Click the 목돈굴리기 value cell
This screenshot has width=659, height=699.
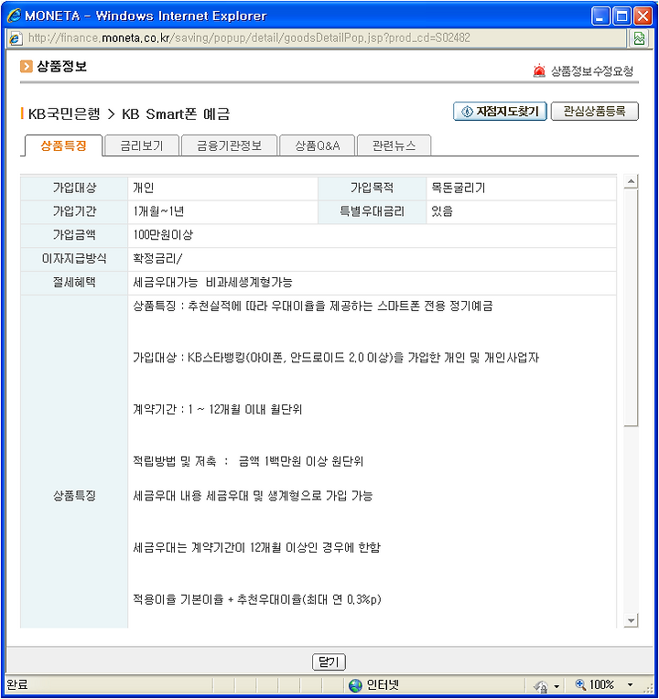[x=521, y=188]
